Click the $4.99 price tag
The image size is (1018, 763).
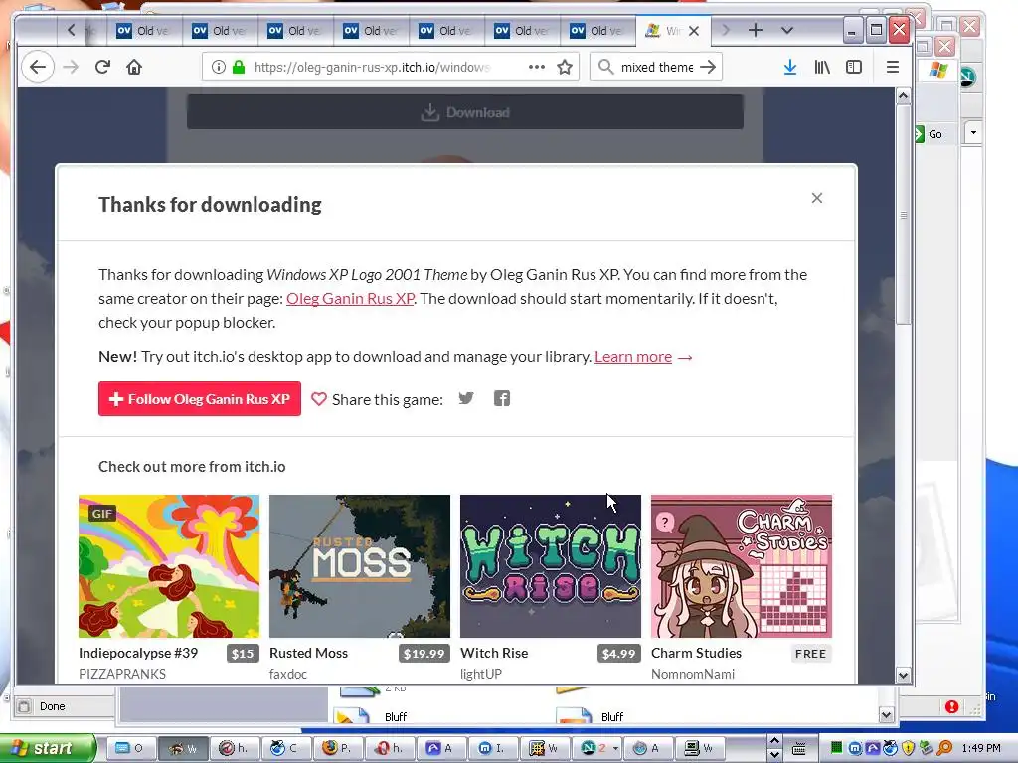point(619,654)
